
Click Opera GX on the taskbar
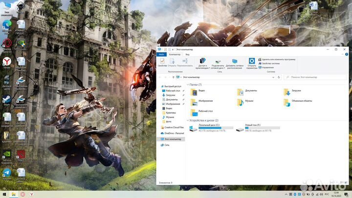[22, 195]
